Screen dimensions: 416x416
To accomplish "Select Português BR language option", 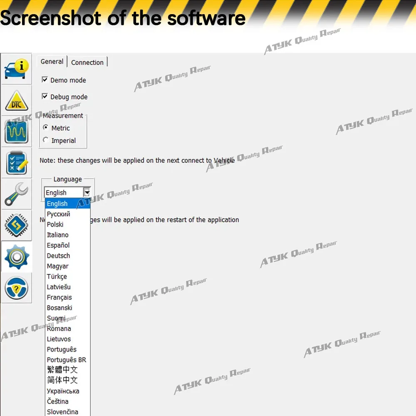I will (x=68, y=360).
